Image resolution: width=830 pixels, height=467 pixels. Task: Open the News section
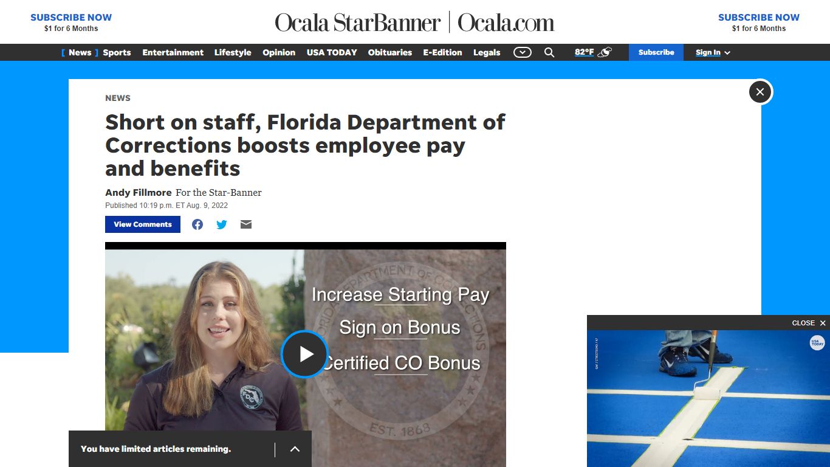coord(80,52)
